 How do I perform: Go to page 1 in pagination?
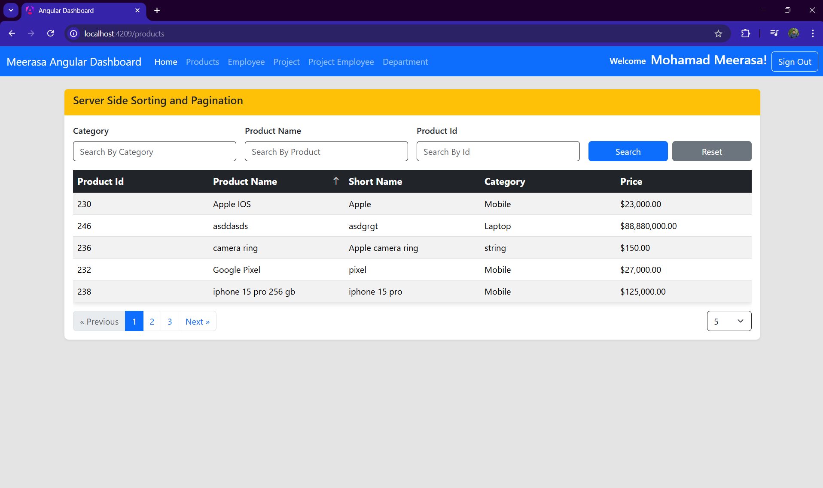point(134,321)
